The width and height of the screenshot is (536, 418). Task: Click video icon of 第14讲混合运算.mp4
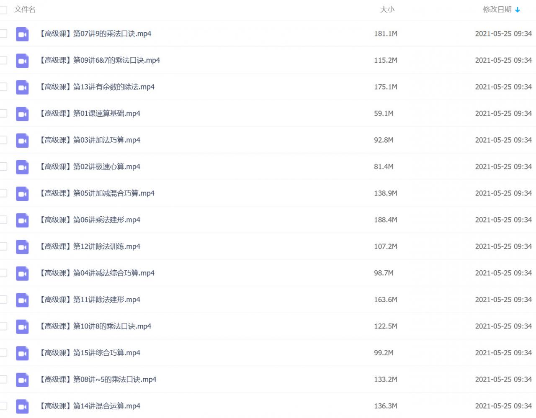point(22,406)
